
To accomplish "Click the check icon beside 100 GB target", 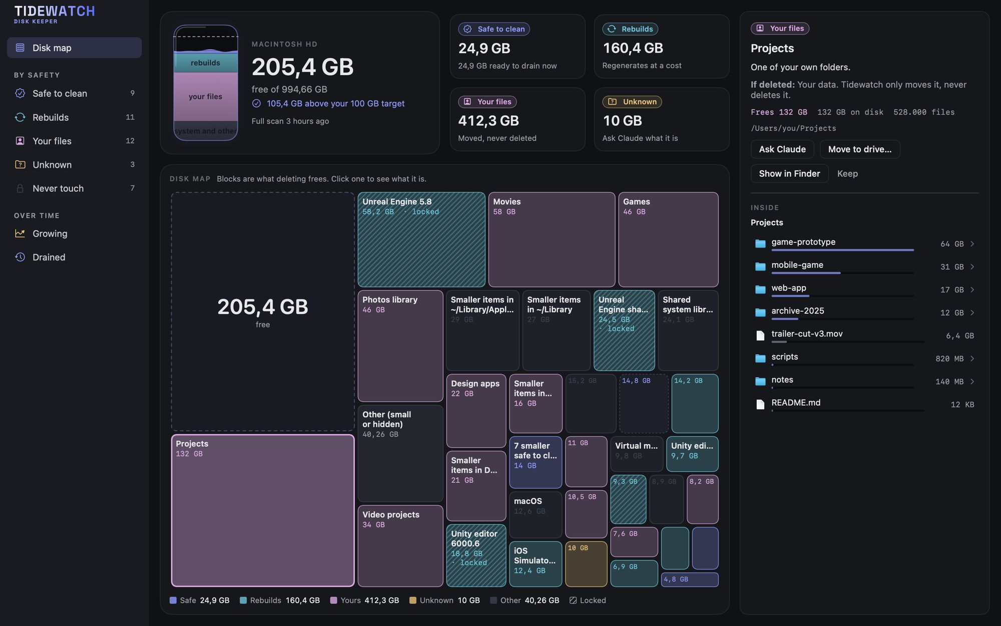I will 256,103.
